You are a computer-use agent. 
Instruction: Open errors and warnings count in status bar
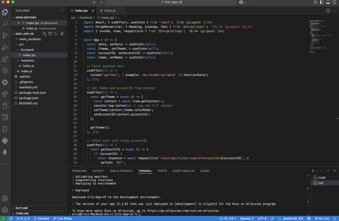(x=23, y=218)
